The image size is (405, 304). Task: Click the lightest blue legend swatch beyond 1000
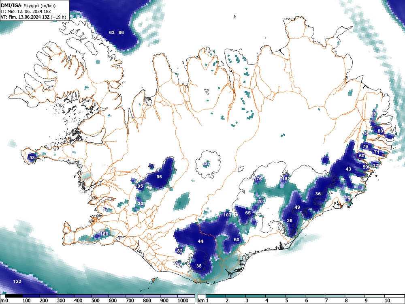click(186, 296)
